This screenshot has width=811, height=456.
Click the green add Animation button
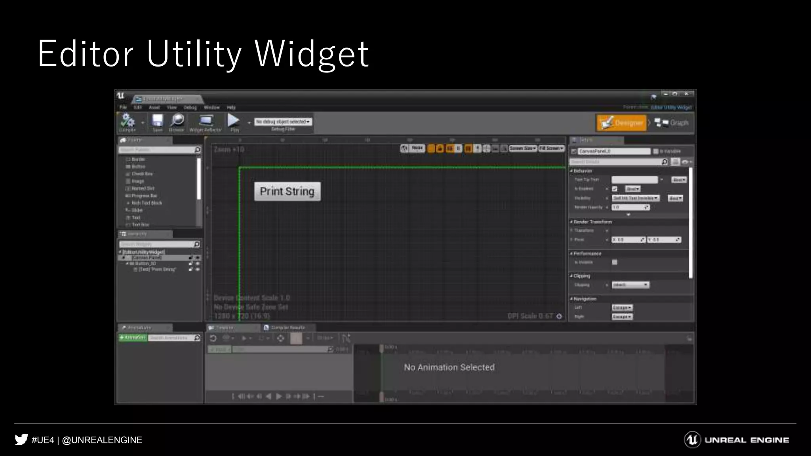point(133,338)
